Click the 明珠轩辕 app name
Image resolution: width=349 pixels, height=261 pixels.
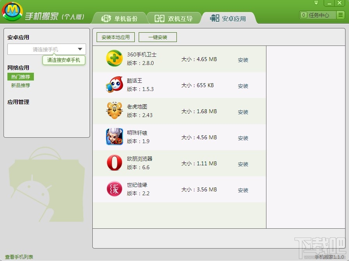click(x=137, y=133)
